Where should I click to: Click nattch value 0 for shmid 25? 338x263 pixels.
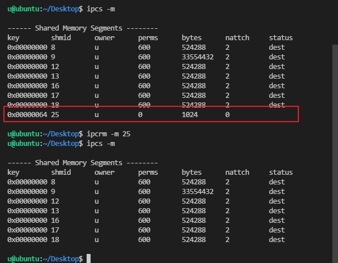click(228, 115)
